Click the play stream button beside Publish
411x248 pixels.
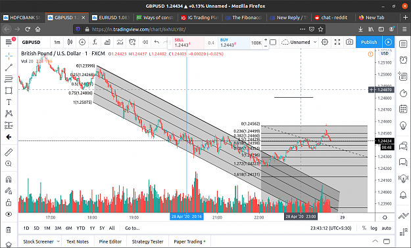(389, 42)
